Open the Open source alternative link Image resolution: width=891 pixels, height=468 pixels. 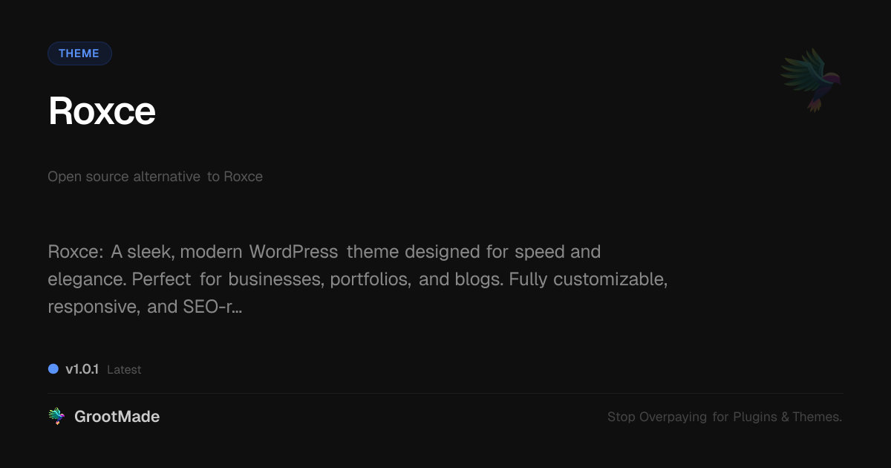point(155,176)
